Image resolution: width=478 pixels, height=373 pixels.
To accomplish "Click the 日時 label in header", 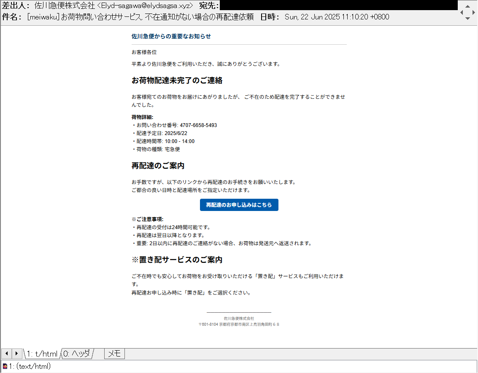I will (x=270, y=17).
